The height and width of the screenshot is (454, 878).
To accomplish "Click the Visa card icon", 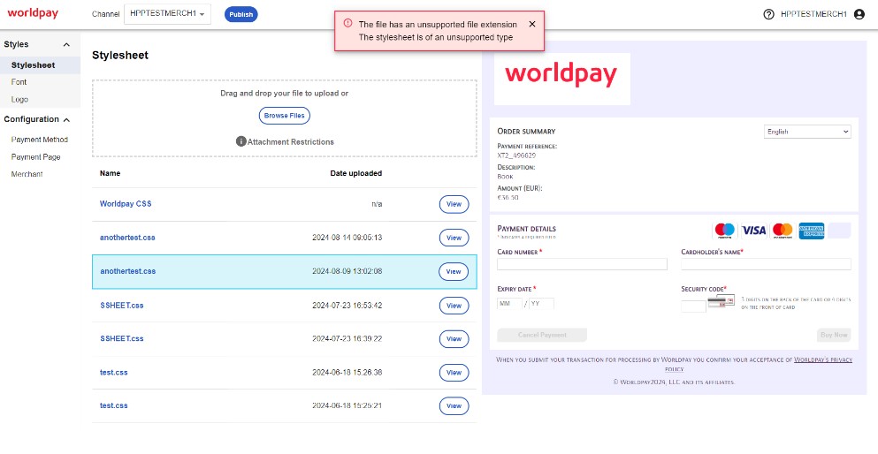I will point(753,231).
